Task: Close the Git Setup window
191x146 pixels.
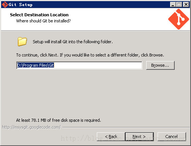Action: (x=186, y=5)
